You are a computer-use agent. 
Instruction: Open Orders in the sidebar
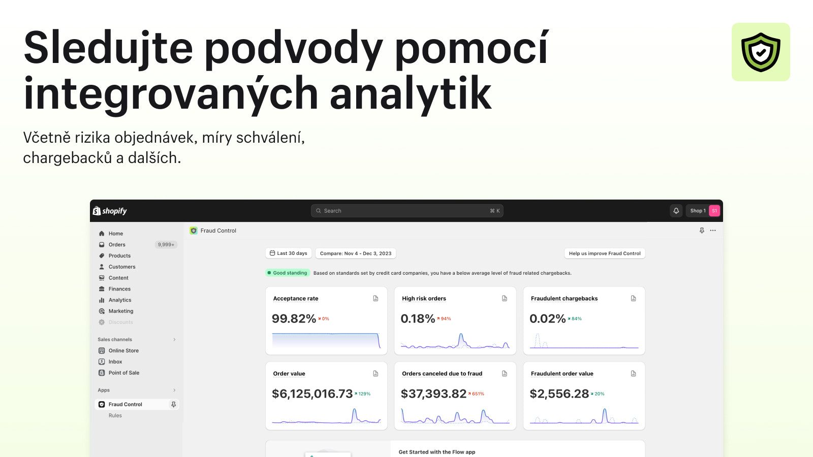[117, 245]
